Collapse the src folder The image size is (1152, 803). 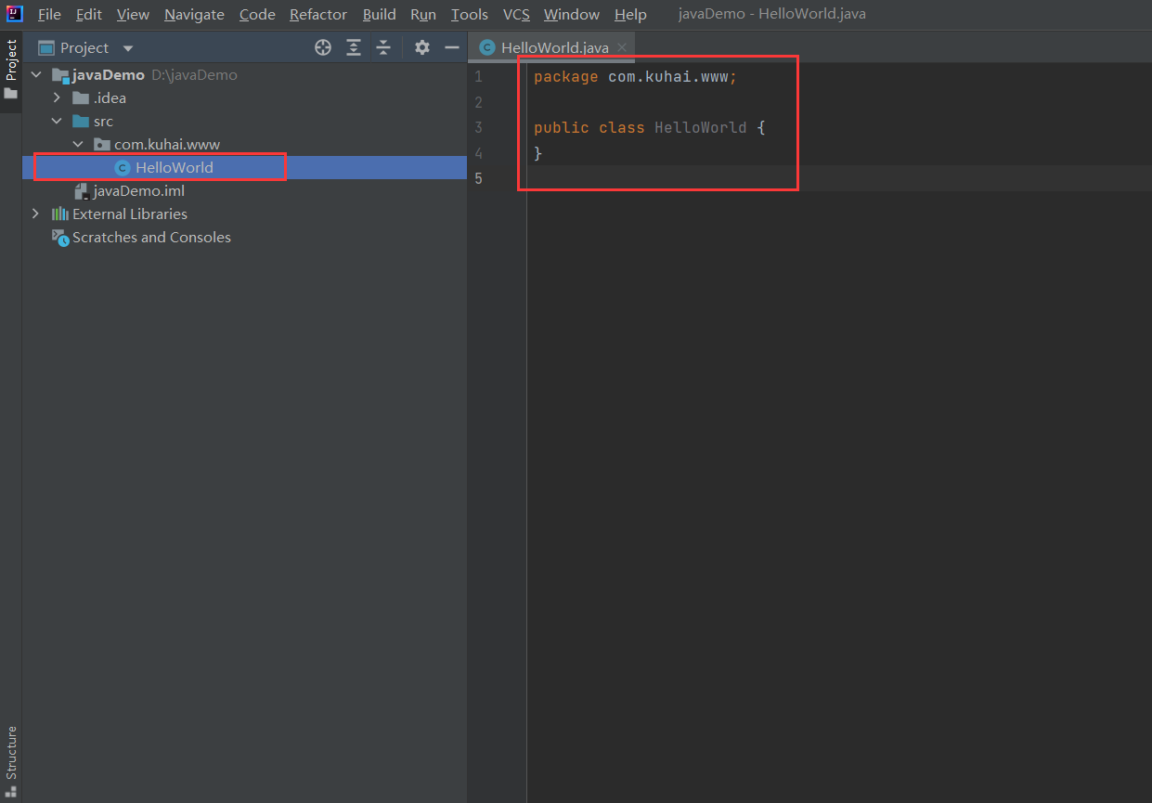coord(57,121)
